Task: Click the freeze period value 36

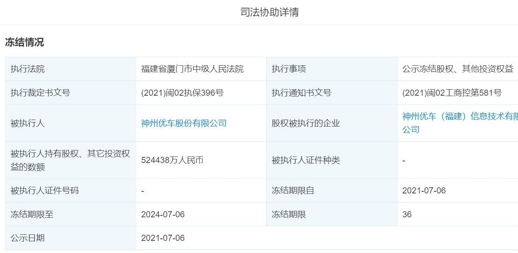Action: 407,214
